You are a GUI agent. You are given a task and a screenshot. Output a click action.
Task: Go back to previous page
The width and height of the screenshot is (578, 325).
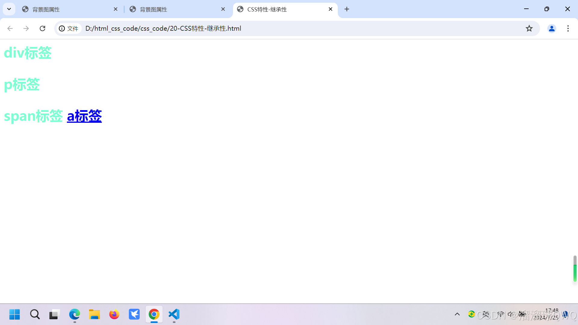pos(10,29)
